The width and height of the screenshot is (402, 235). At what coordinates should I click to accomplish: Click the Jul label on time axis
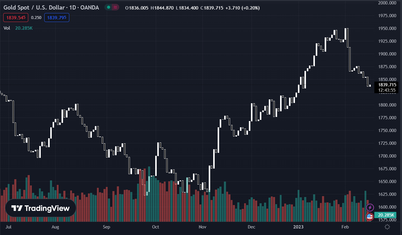[x=9, y=227]
